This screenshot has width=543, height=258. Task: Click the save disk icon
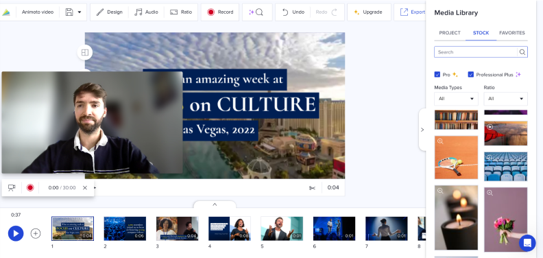pyautogui.click(x=69, y=12)
